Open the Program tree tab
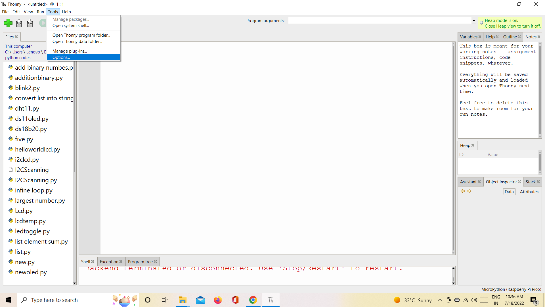Image resolution: width=545 pixels, height=307 pixels. click(140, 262)
